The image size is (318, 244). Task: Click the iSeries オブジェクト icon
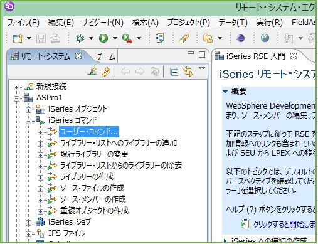[40, 109]
